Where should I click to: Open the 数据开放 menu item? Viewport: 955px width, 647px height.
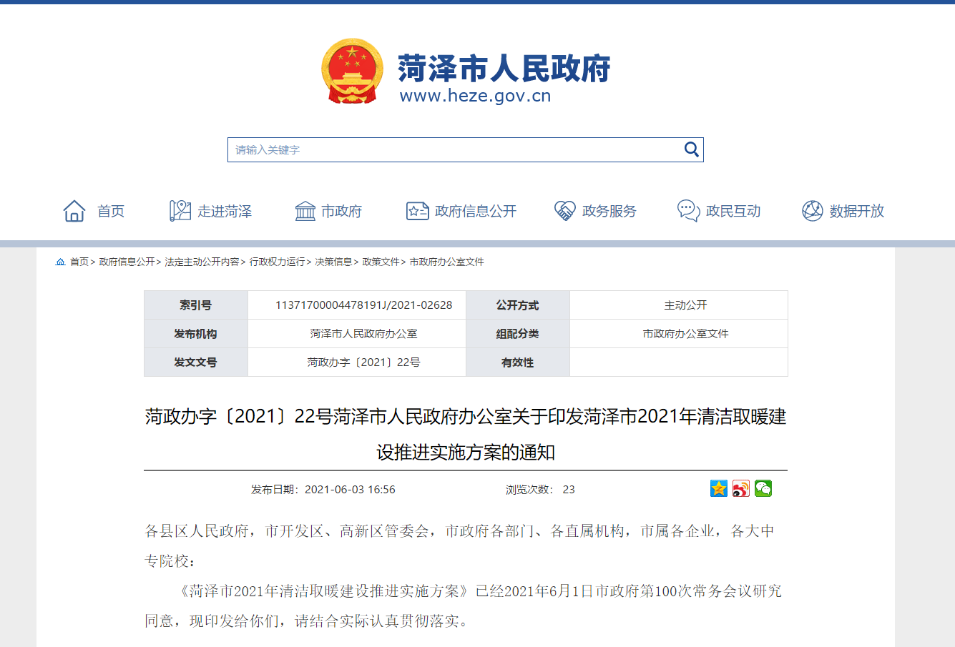coord(856,211)
